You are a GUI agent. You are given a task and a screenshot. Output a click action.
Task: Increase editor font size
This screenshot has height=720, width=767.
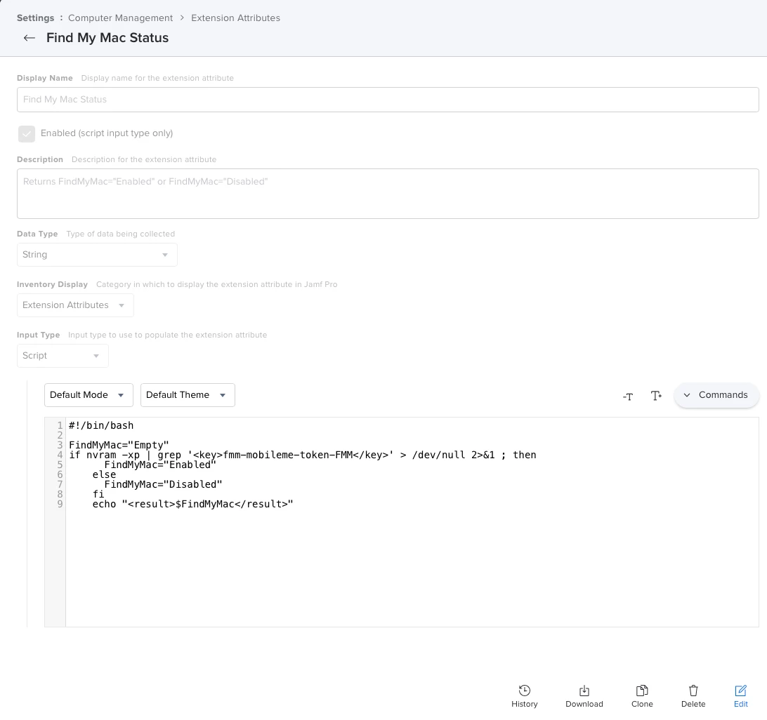click(x=656, y=395)
